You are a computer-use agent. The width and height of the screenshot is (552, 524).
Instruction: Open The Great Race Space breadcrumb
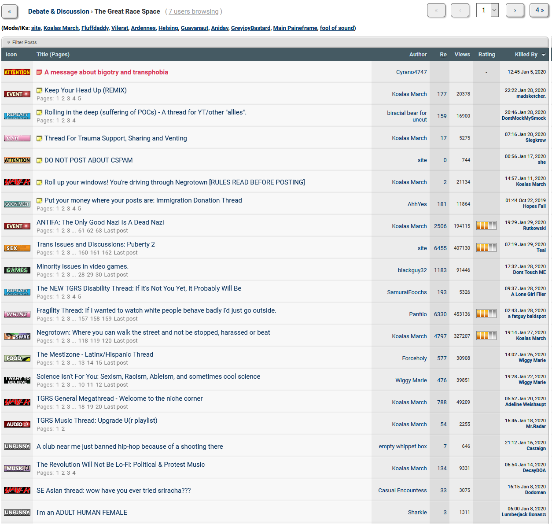pos(127,11)
